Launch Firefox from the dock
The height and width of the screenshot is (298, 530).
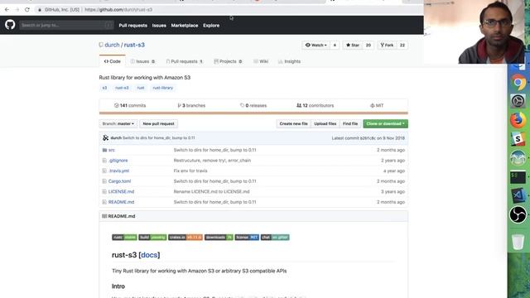tap(518, 120)
